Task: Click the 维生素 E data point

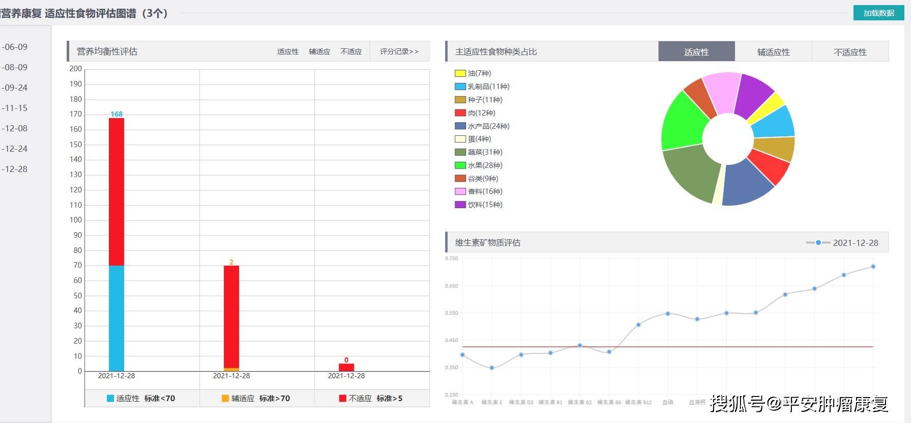Action: click(x=492, y=368)
